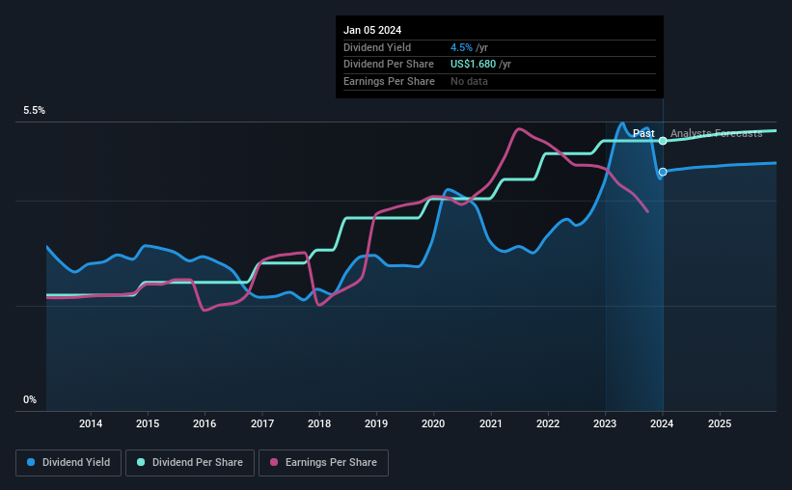792x490 pixels.
Task: Click the 2021 x-axis year label
Action: pyautogui.click(x=490, y=423)
